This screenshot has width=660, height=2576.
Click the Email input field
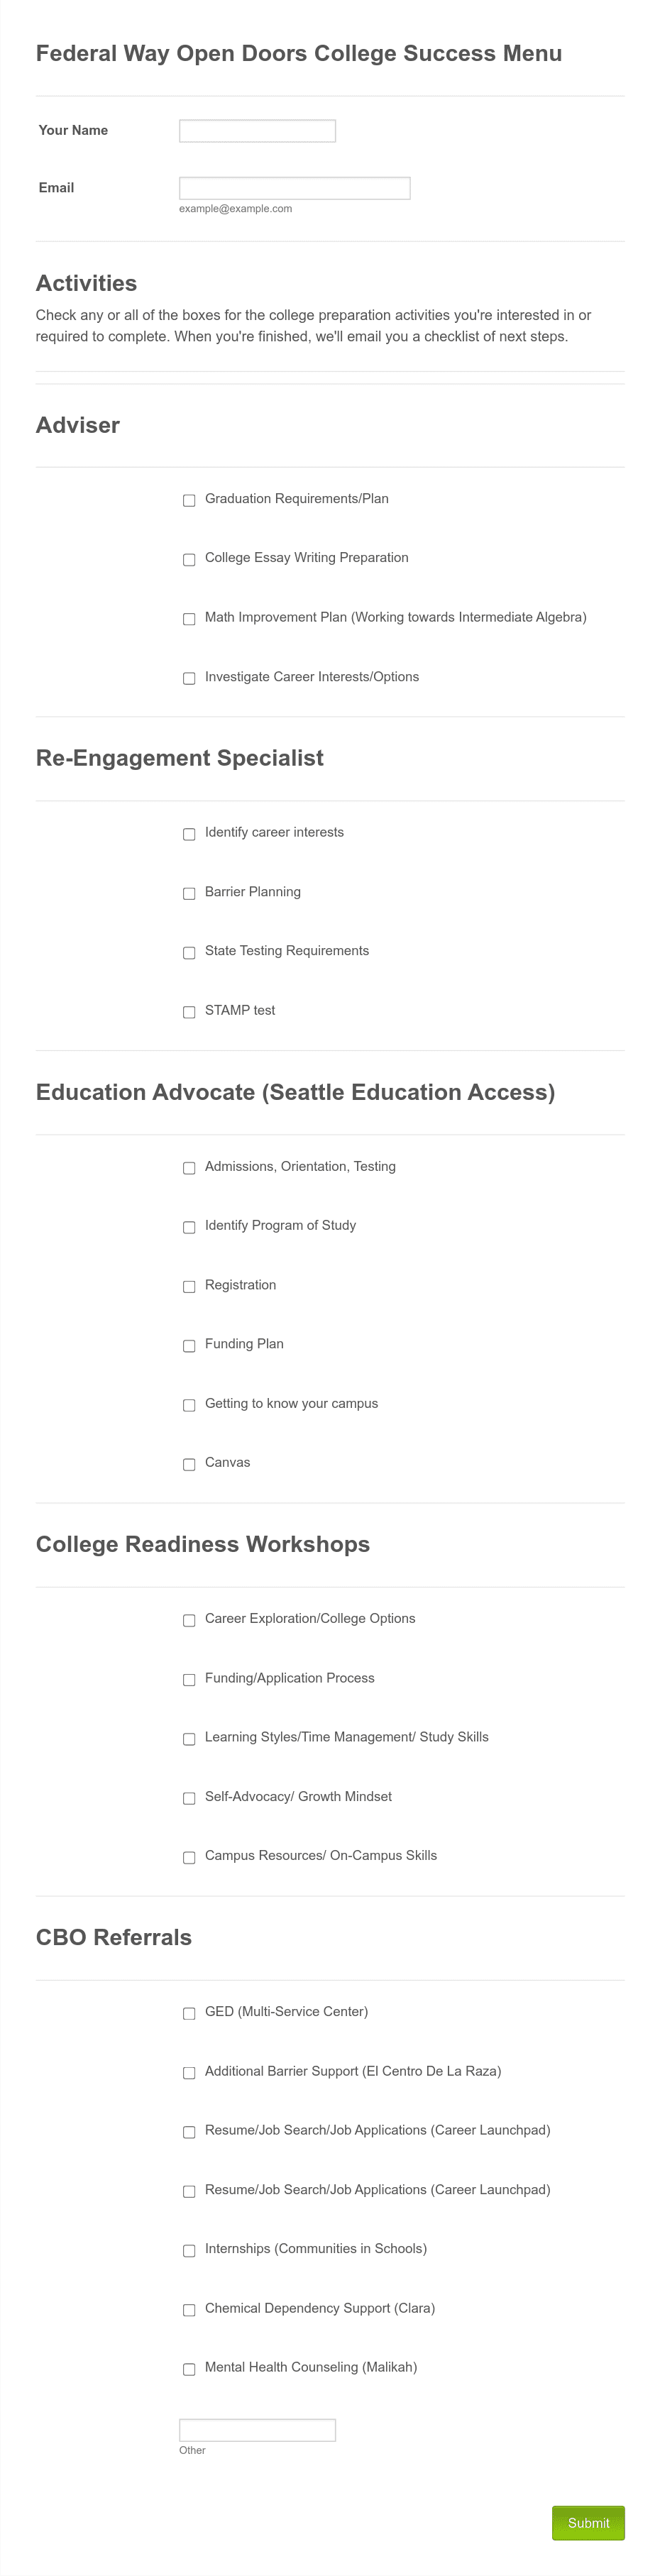click(294, 188)
